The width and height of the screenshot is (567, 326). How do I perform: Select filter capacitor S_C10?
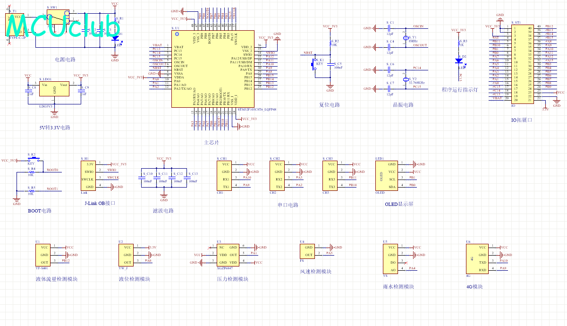point(142,178)
